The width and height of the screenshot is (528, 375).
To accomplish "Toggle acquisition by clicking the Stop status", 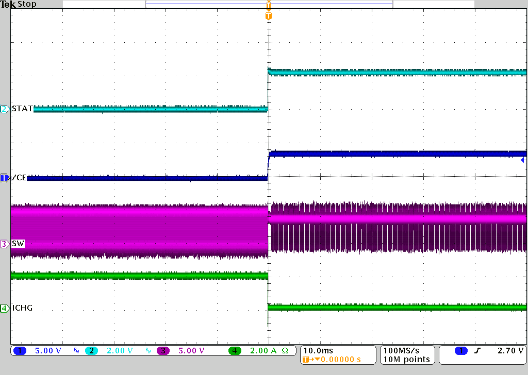I will (x=26, y=4).
